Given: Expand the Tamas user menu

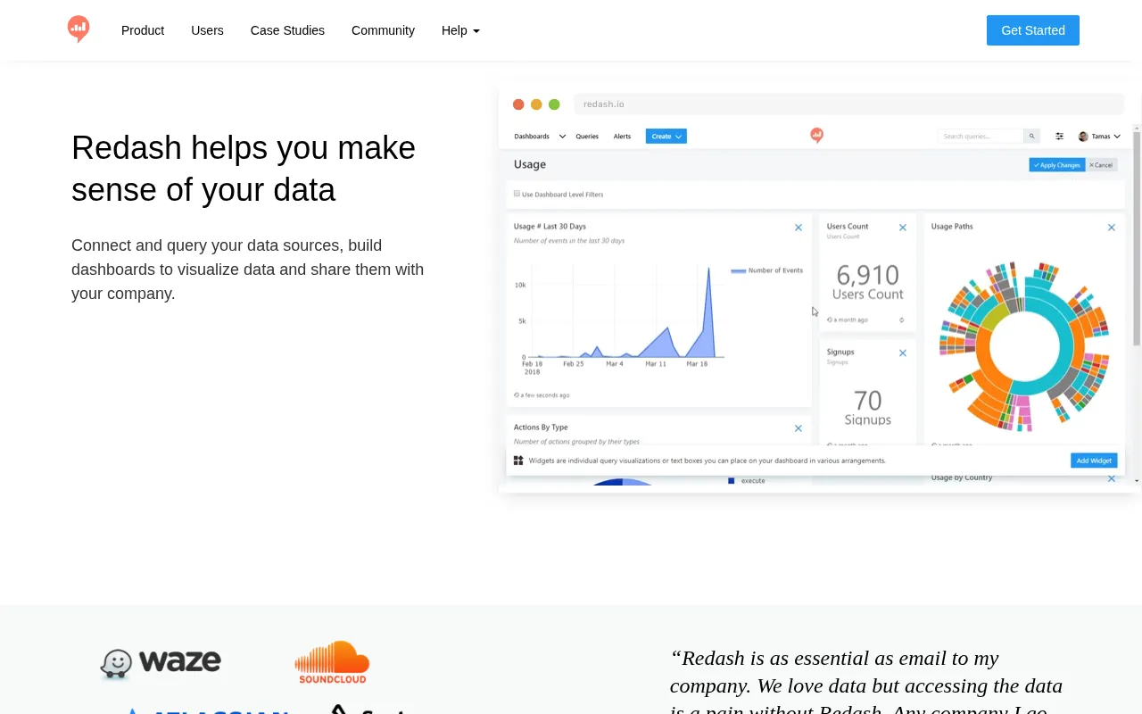Looking at the screenshot, I should (1099, 137).
